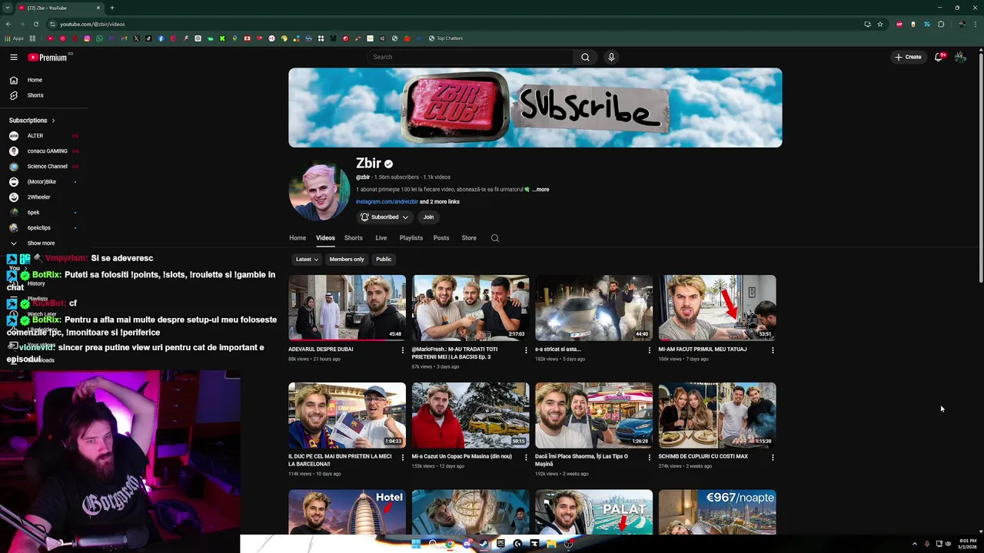The height and width of the screenshot is (553, 984).
Task: Open IL DUC PE CEL MAI BUN PRIETEN thumbnail
Action: 347,415
